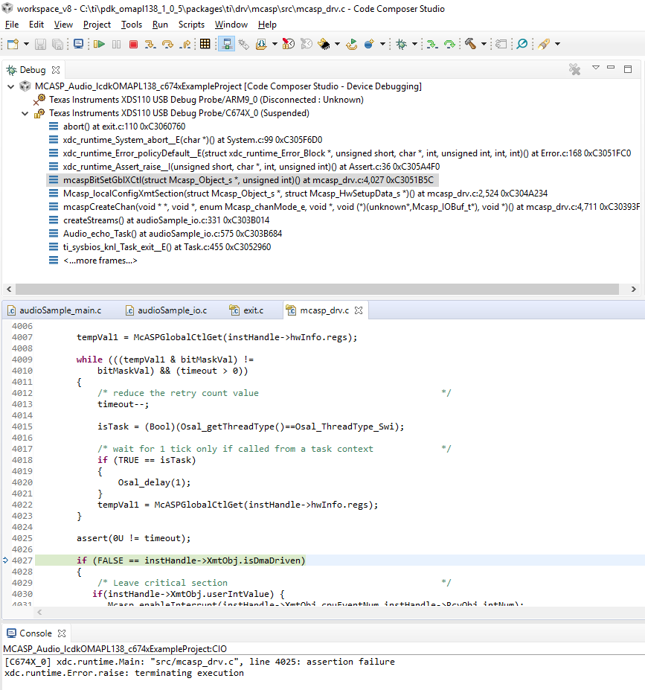This screenshot has height=690, width=645.
Task: Open the Scripts menu
Action: tap(191, 25)
